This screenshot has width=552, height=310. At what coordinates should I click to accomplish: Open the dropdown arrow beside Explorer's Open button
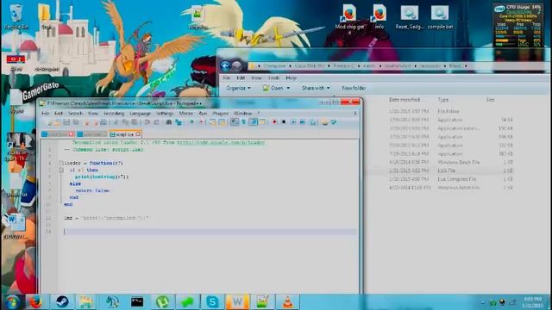(288, 88)
